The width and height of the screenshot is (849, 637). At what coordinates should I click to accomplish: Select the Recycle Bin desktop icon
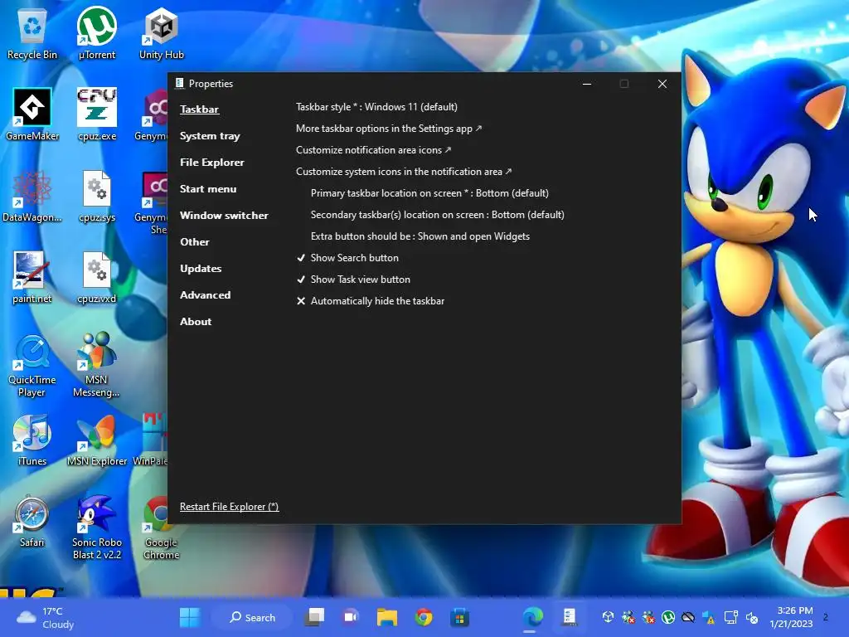[x=32, y=34]
